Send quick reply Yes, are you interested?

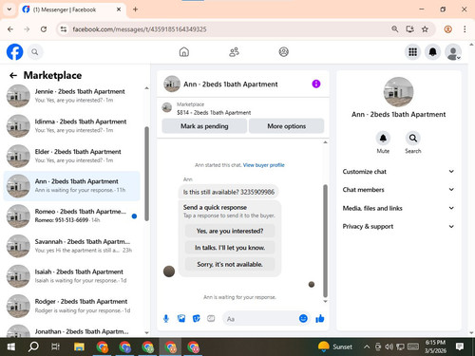pos(230,231)
